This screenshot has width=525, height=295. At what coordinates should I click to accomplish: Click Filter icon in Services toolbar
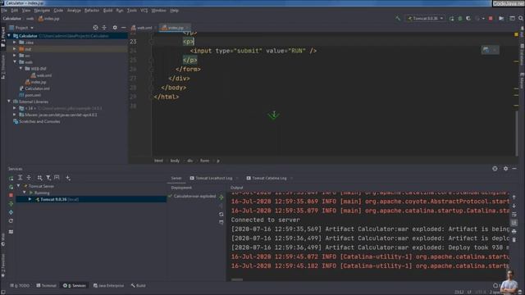[x=48, y=178]
